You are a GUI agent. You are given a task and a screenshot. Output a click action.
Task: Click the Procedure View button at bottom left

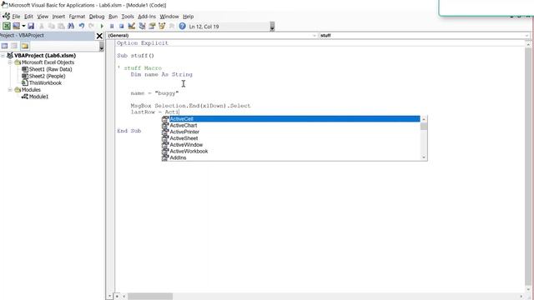110,297
